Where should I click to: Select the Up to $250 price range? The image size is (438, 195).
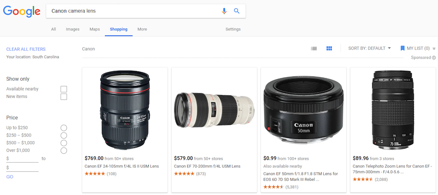click(64, 128)
